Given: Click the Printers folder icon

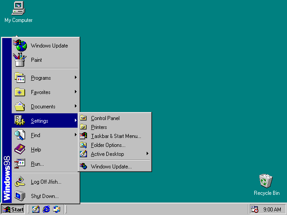Looking at the screenshot, I should [83, 127].
